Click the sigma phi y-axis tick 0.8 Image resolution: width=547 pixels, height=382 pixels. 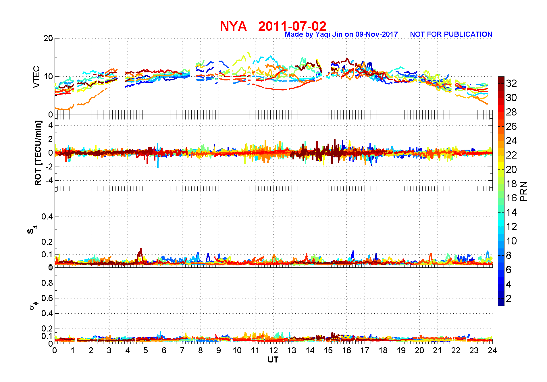(47, 283)
